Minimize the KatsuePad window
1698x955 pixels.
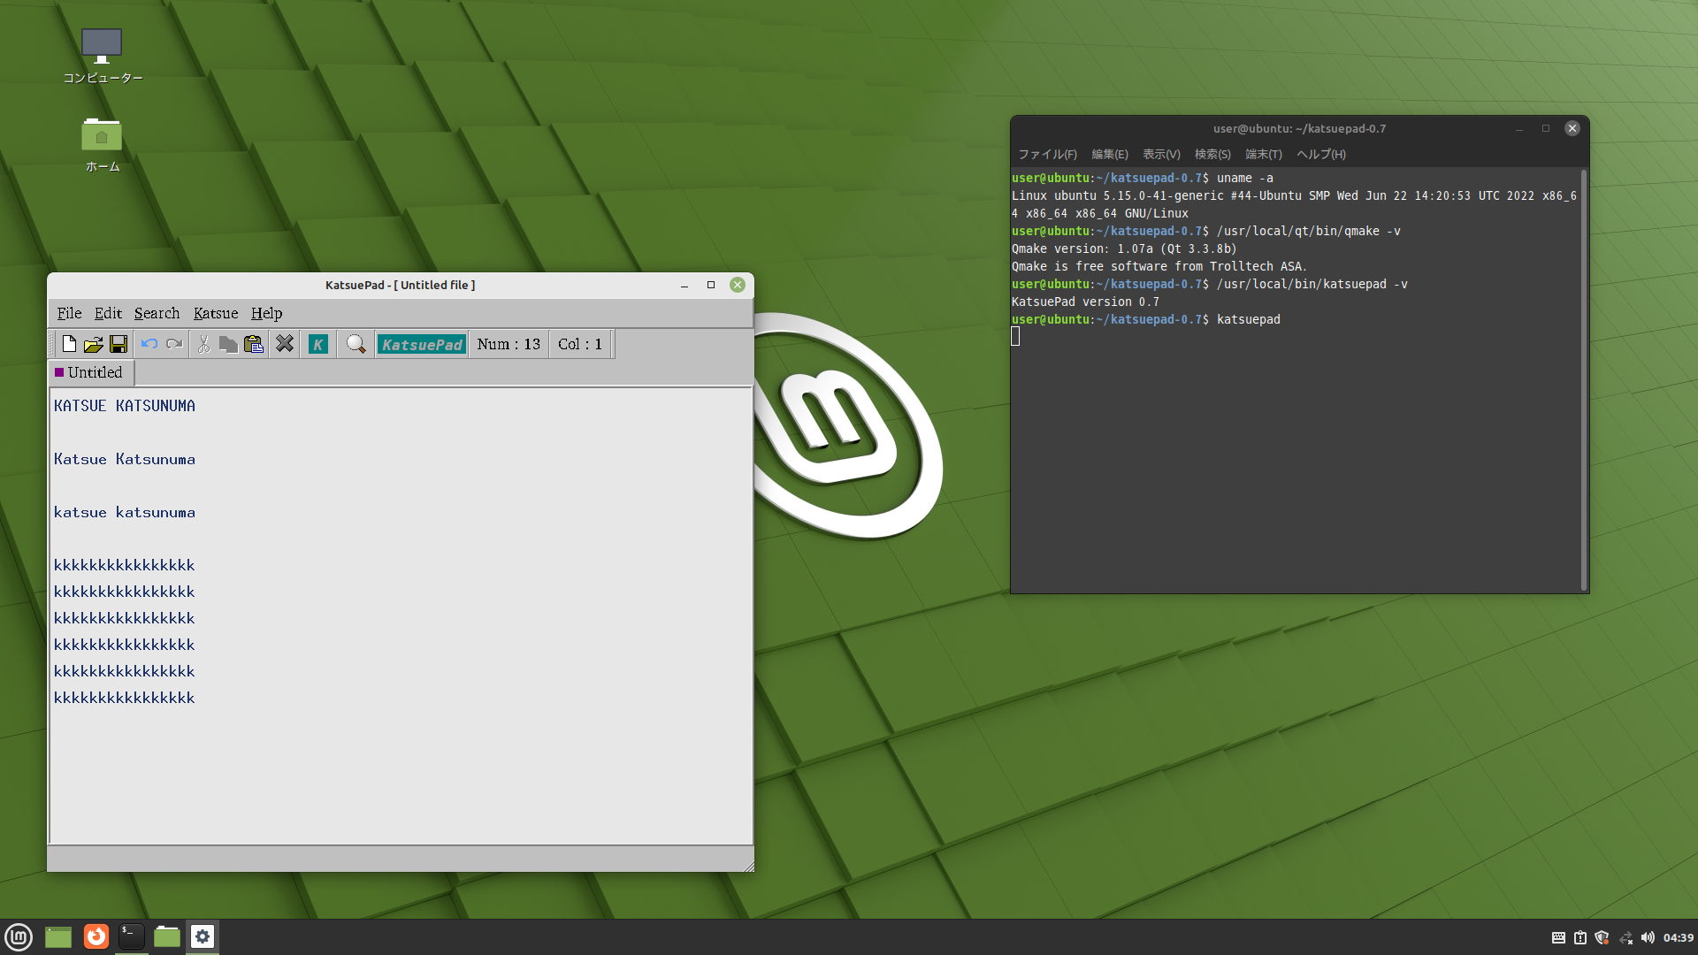(685, 285)
